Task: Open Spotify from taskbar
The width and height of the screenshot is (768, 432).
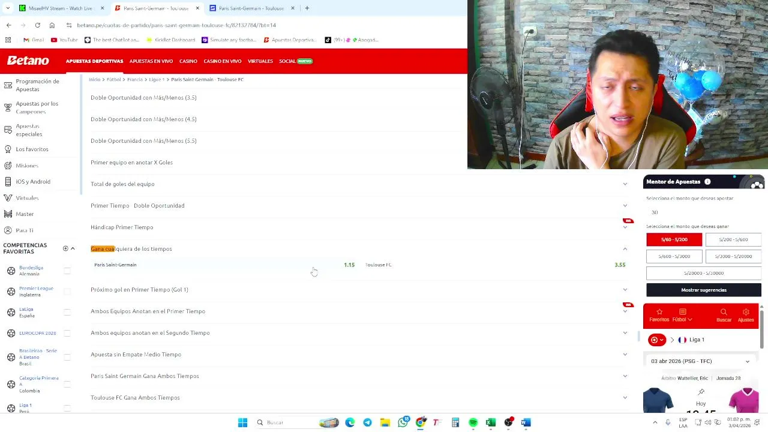Action: click(x=473, y=422)
